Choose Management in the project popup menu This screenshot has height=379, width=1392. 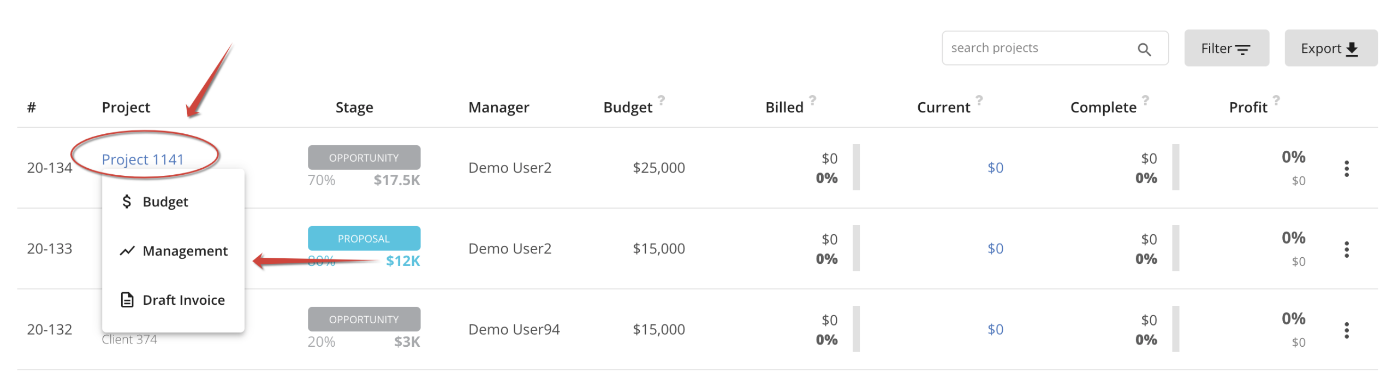(173, 251)
